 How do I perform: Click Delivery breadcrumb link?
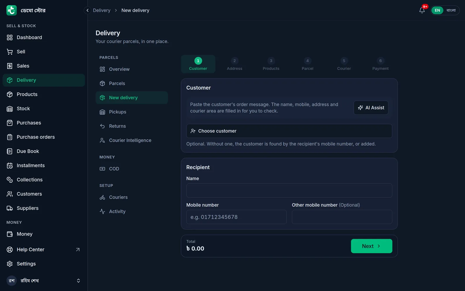[x=102, y=10]
